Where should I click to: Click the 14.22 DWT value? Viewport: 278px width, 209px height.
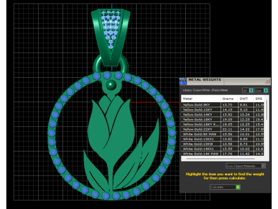(244, 129)
